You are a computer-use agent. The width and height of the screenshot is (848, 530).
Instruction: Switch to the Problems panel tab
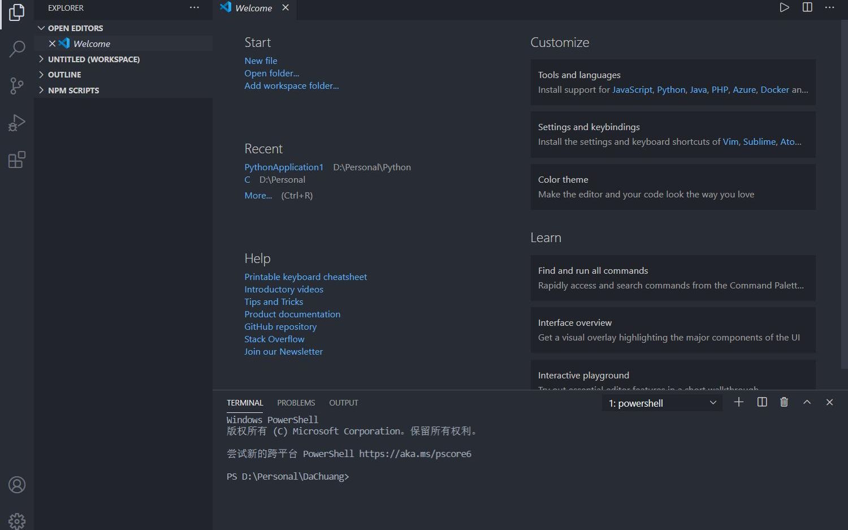pyautogui.click(x=296, y=403)
